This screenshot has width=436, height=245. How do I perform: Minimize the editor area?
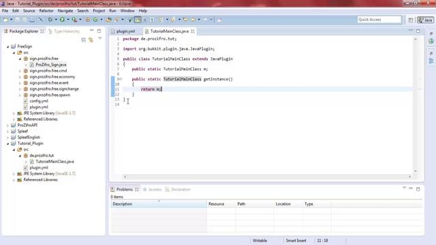pyautogui.click(x=411, y=30)
